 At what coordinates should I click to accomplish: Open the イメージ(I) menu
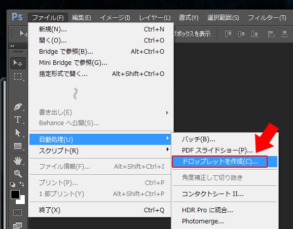point(115,18)
